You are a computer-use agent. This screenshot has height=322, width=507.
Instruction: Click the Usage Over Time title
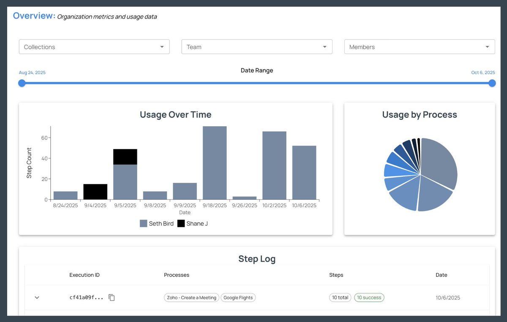coord(176,114)
